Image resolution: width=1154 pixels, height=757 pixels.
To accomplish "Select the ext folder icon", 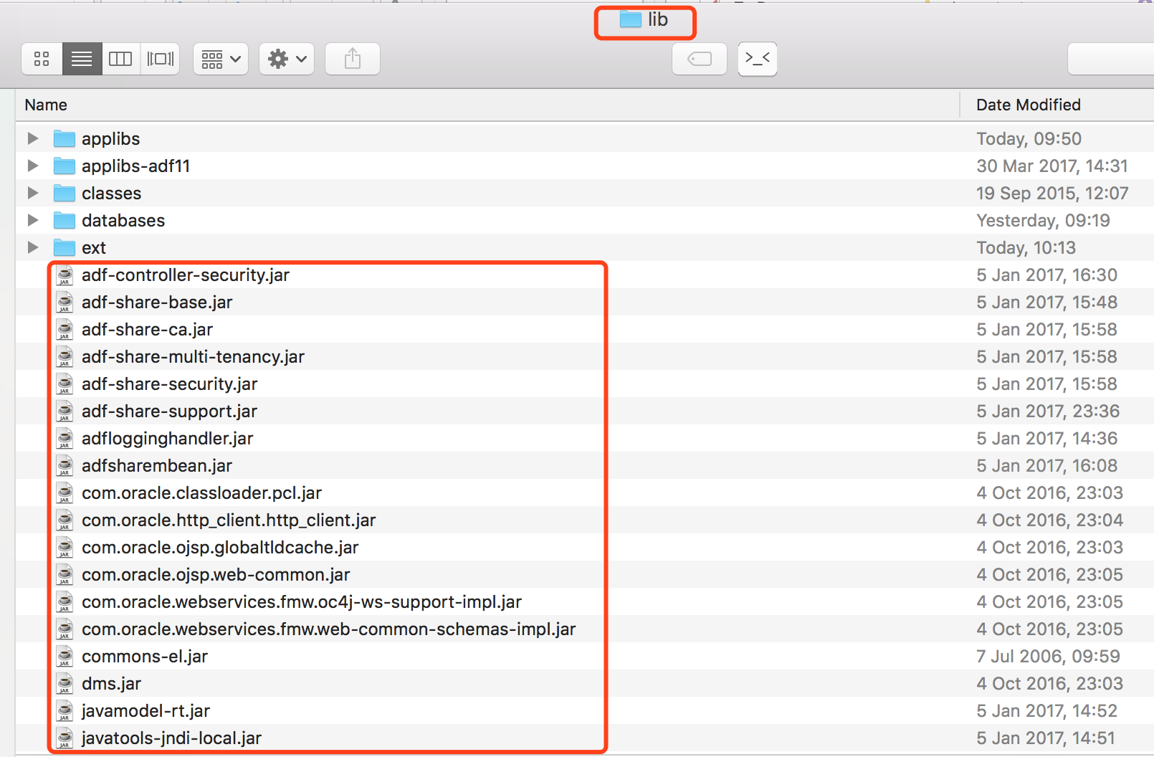I will [65, 247].
